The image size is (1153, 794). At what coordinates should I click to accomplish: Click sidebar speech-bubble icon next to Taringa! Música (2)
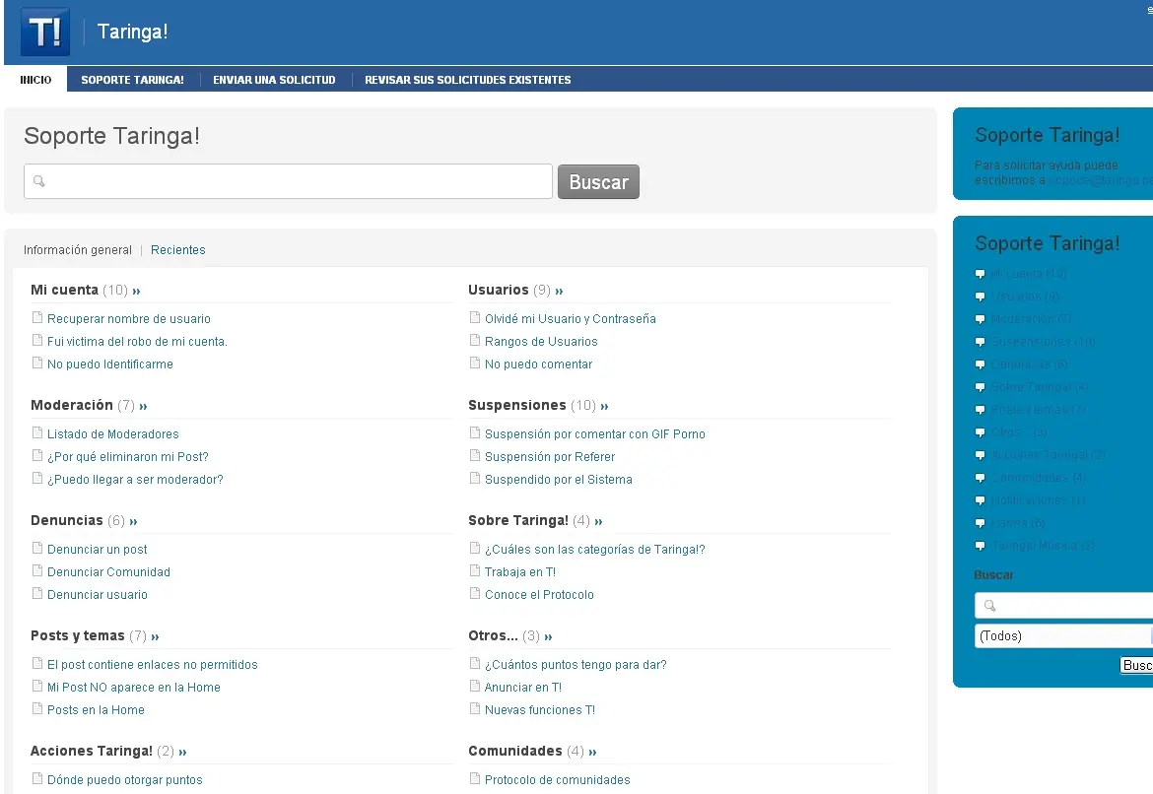[981, 546]
